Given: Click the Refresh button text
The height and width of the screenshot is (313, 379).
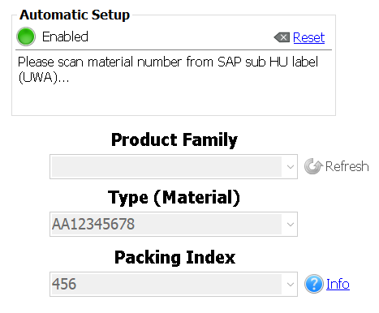Looking at the screenshot, I should 347,166.
